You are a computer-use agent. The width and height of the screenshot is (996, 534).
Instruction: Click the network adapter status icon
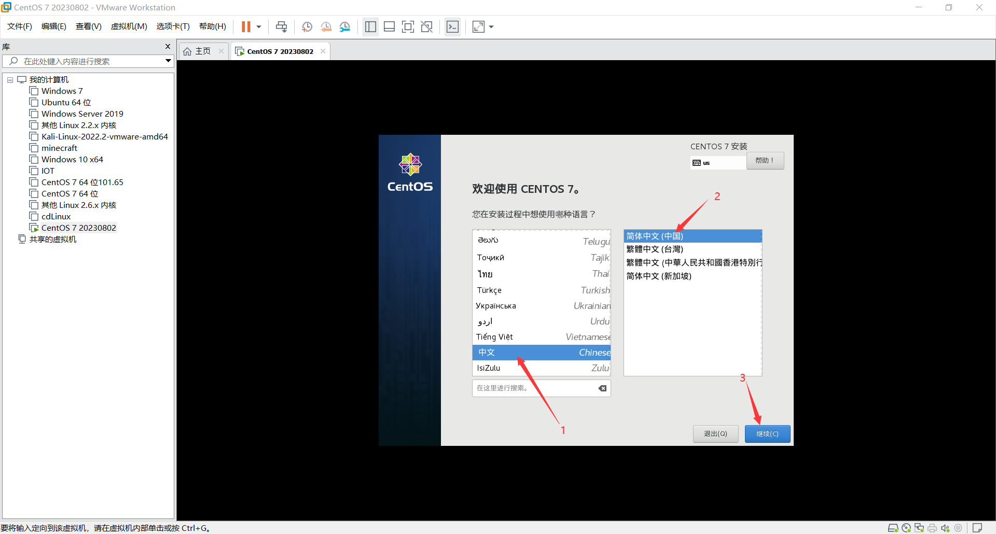[919, 528]
